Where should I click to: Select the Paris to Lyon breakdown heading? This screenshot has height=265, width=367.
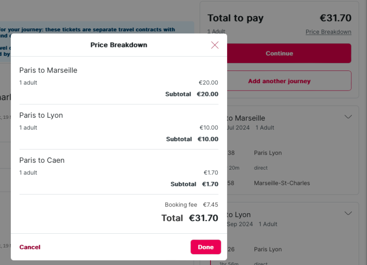coord(41,115)
